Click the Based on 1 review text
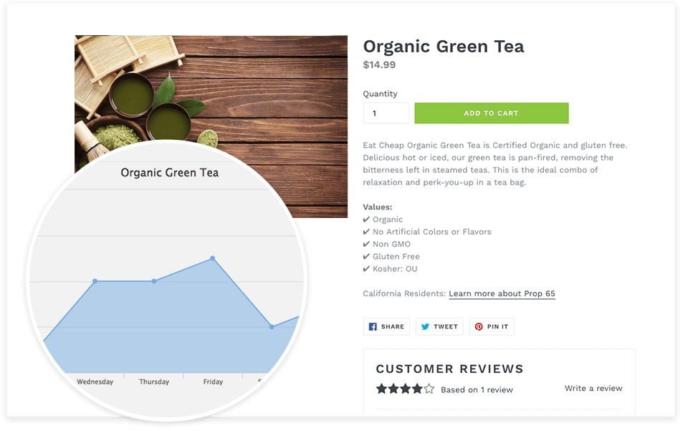The image size is (683, 431). 477,390
